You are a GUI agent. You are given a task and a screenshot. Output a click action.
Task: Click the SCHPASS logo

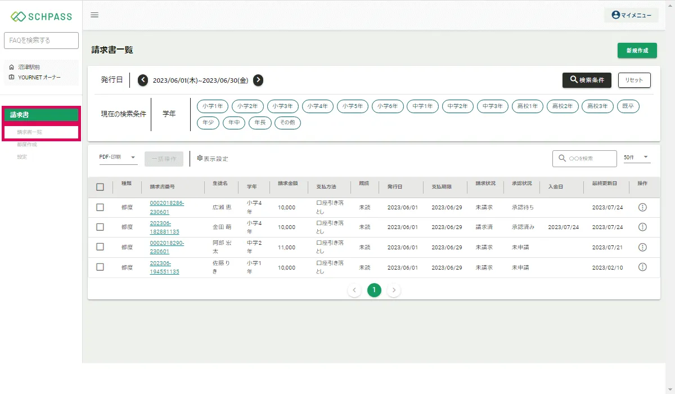point(42,16)
